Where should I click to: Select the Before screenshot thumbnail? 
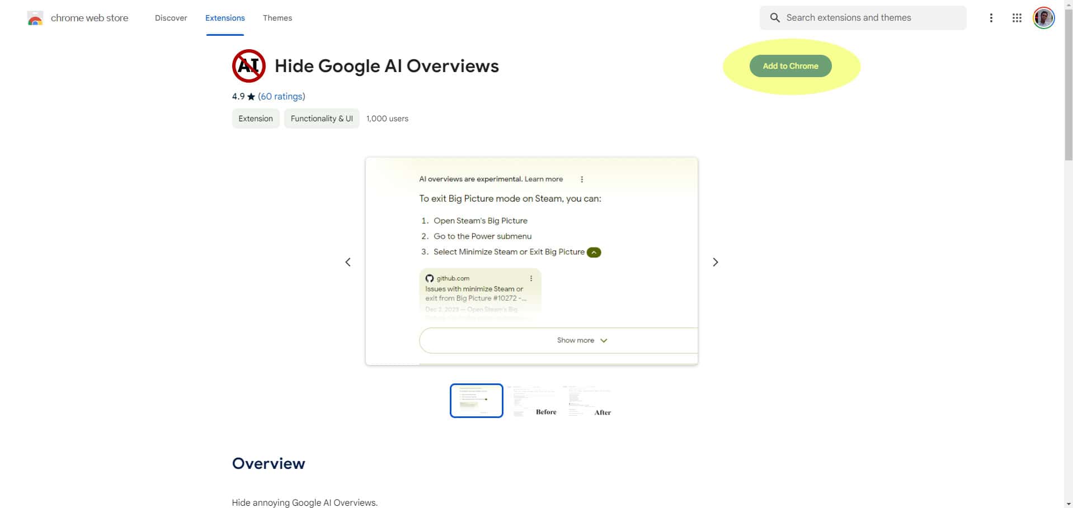click(533, 401)
